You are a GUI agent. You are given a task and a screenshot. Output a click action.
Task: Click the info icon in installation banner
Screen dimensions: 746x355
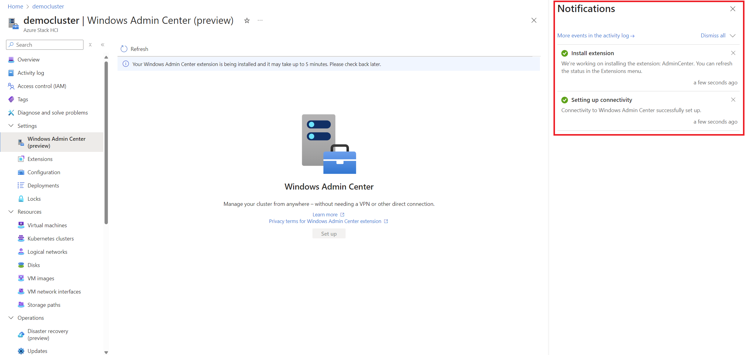(126, 64)
